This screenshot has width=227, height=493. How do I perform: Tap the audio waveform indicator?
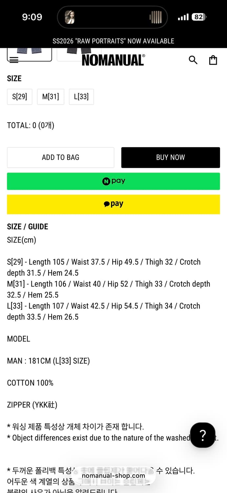point(156,17)
